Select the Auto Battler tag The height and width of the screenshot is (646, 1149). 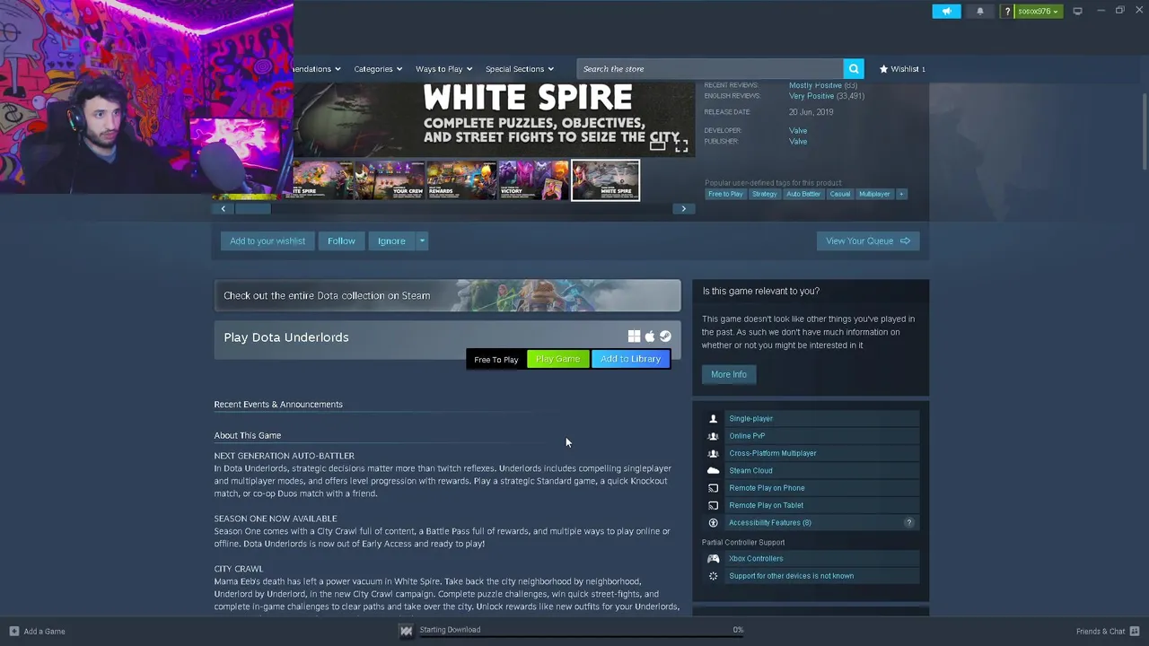click(803, 194)
